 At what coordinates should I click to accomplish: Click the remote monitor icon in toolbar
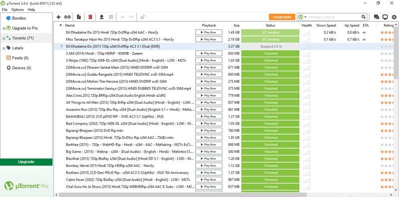point(385,17)
